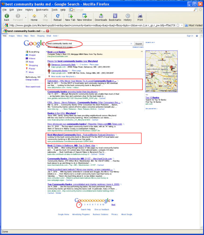The width and height of the screenshot is (204, 235).
Task: Open the 'Best Local Banks' ad link
Action: pyautogui.click(x=56, y=52)
